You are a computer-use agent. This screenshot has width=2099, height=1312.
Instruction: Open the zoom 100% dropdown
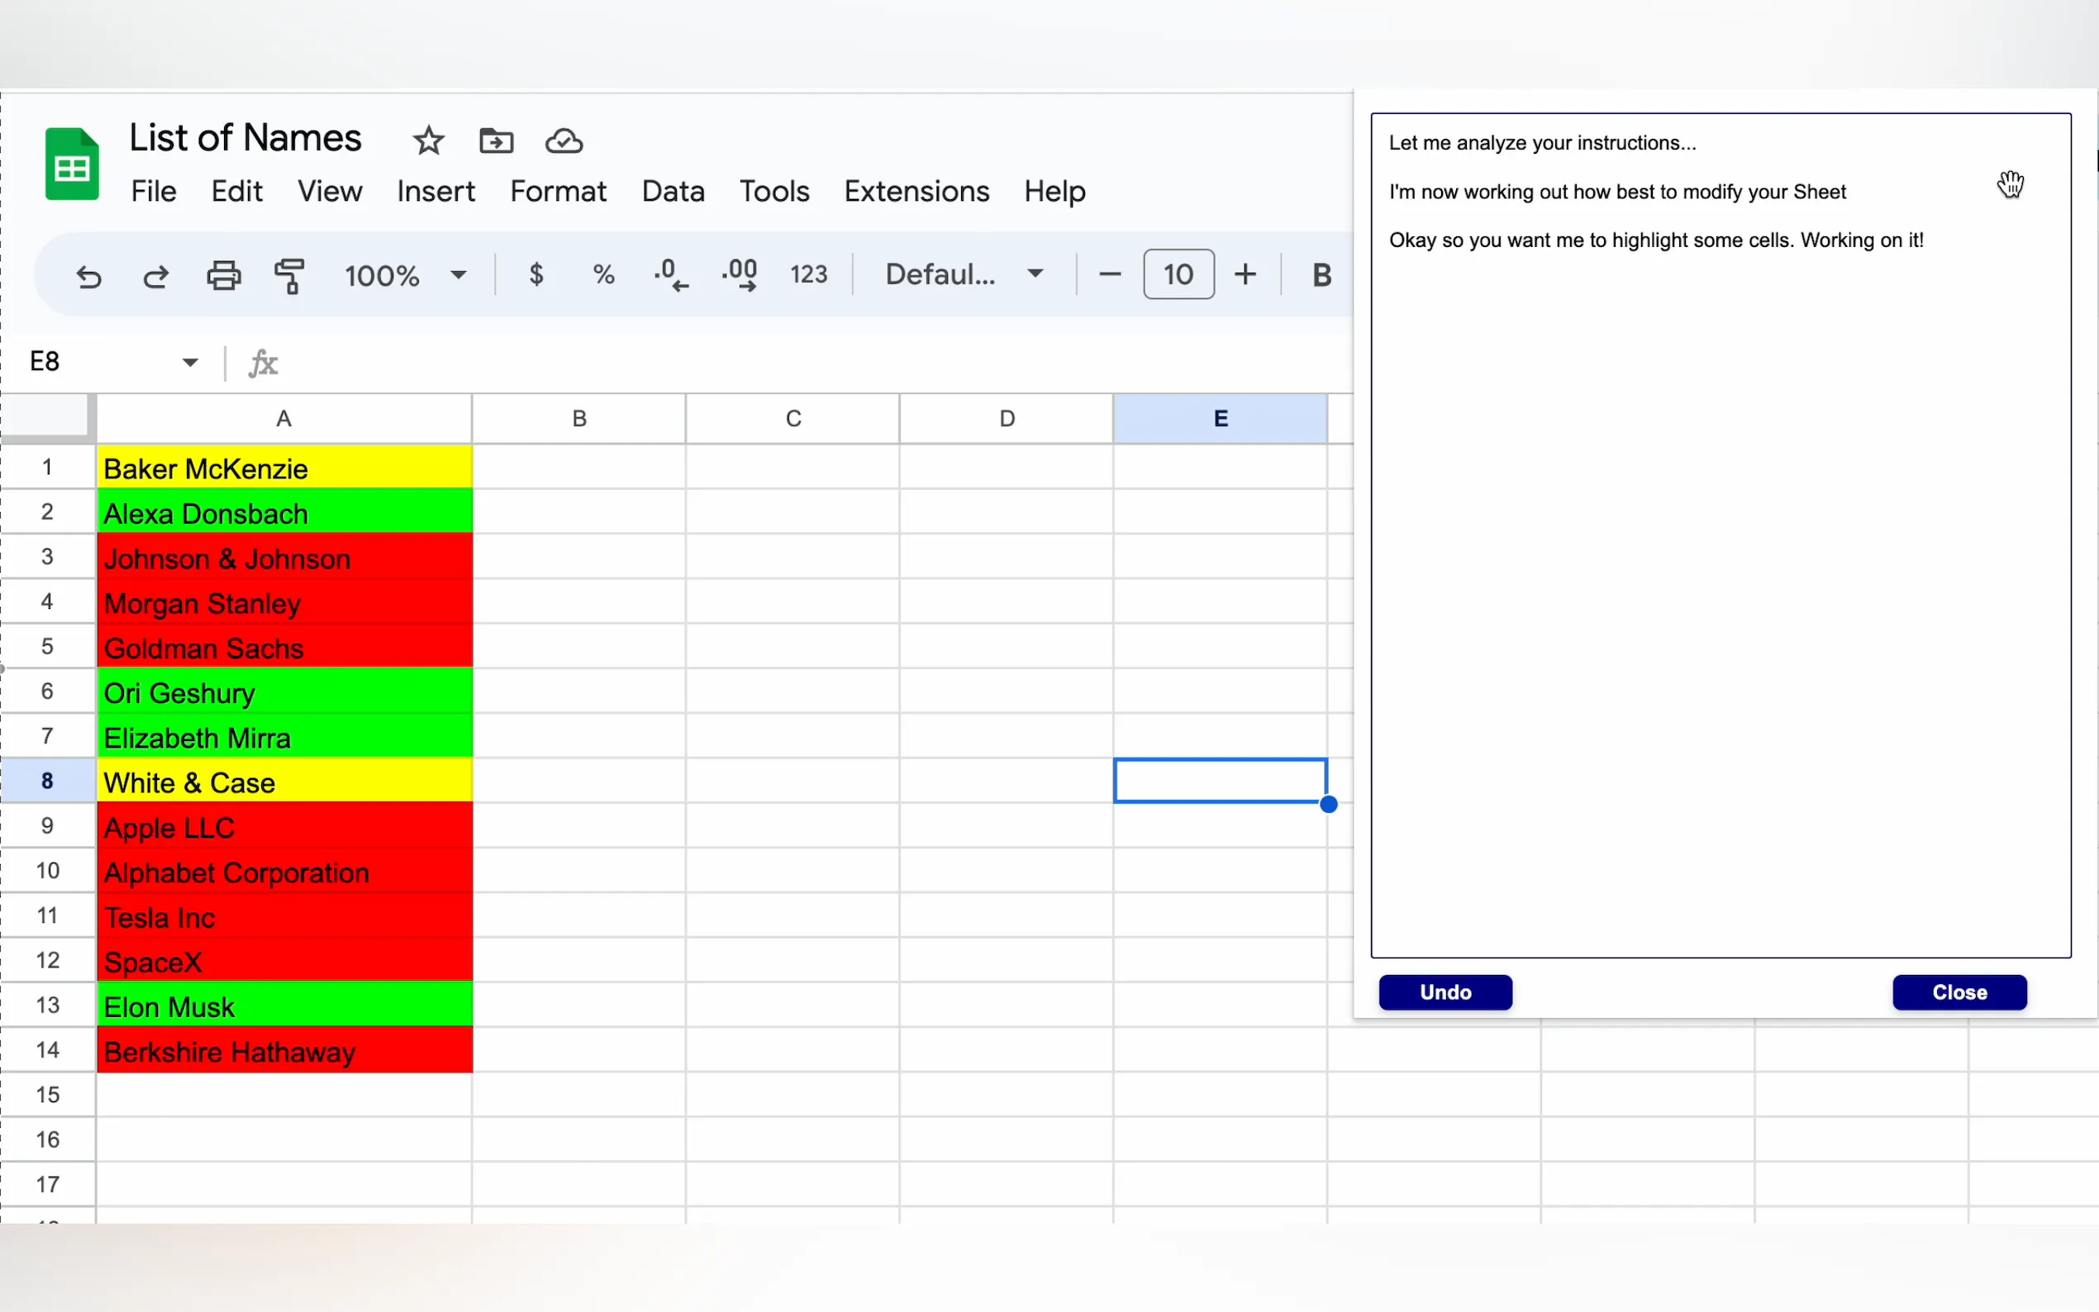[405, 276]
